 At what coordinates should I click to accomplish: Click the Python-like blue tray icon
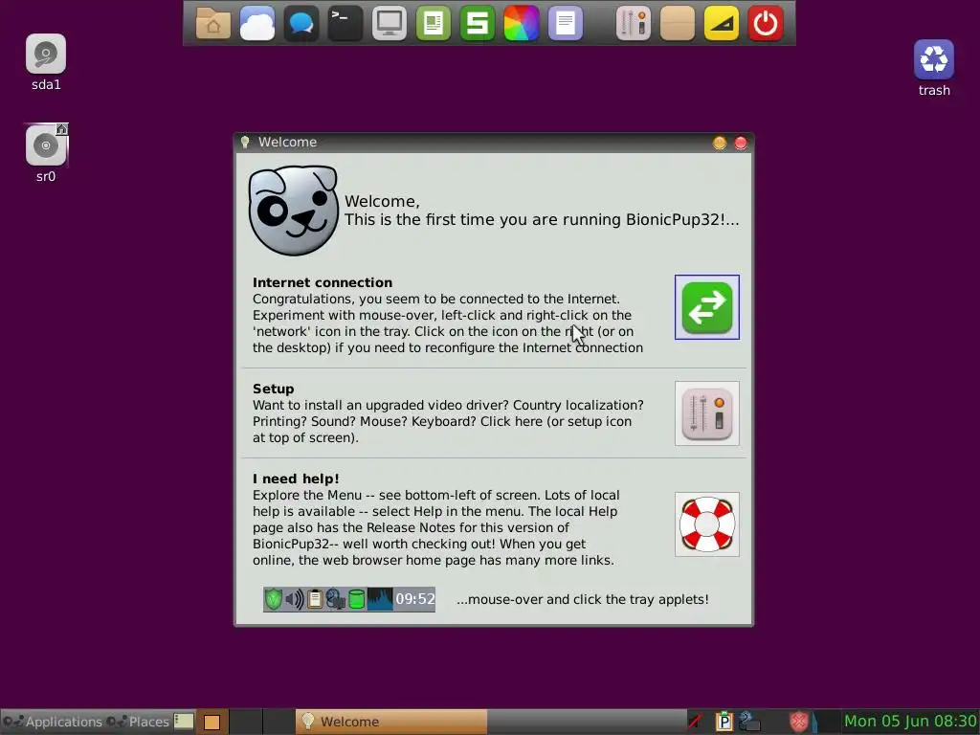coord(748,722)
